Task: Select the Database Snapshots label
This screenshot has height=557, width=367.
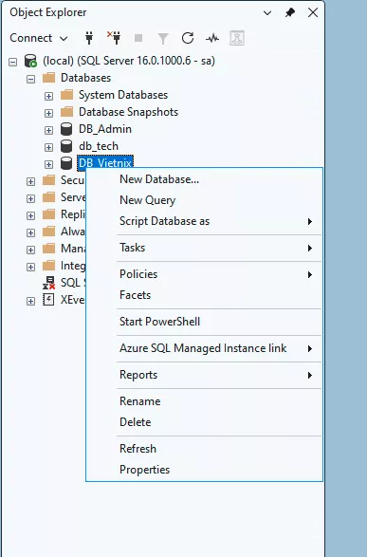Action: [x=128, y=112]
